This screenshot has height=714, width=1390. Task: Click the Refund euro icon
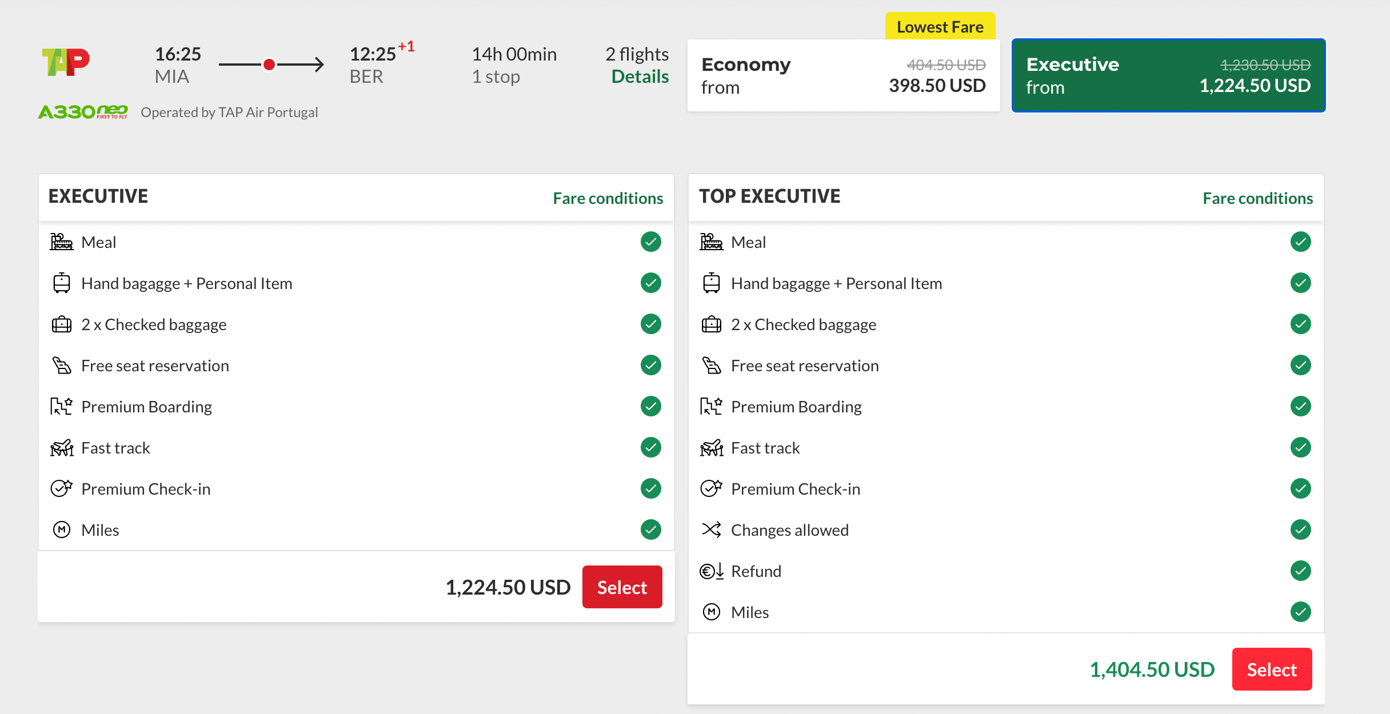[711, 571]
